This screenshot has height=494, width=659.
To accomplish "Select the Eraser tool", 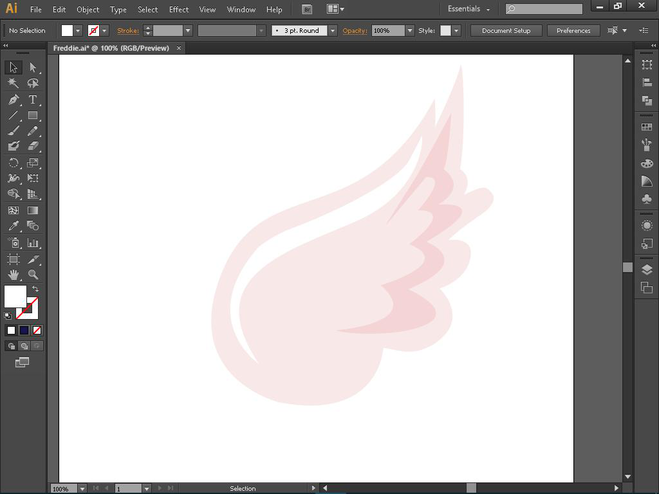I will (x=33, y=146).
